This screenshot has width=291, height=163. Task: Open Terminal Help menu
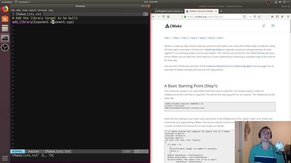pos(50,10)
